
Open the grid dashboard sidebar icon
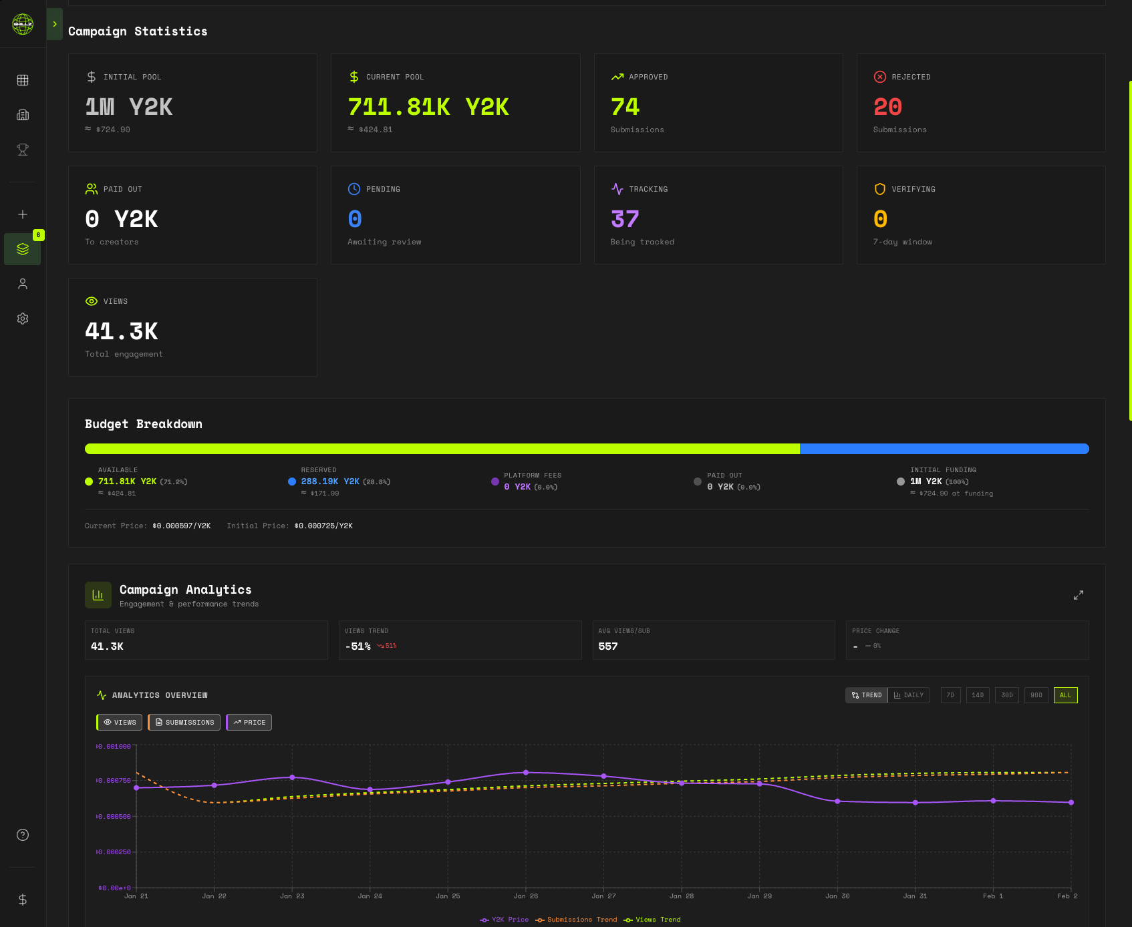point(23,80)
